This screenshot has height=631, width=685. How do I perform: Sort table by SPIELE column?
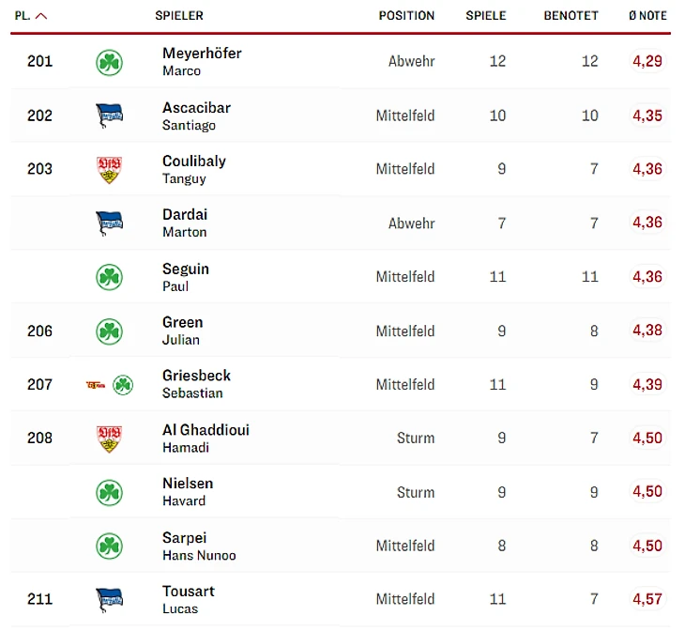click(486, 16)
